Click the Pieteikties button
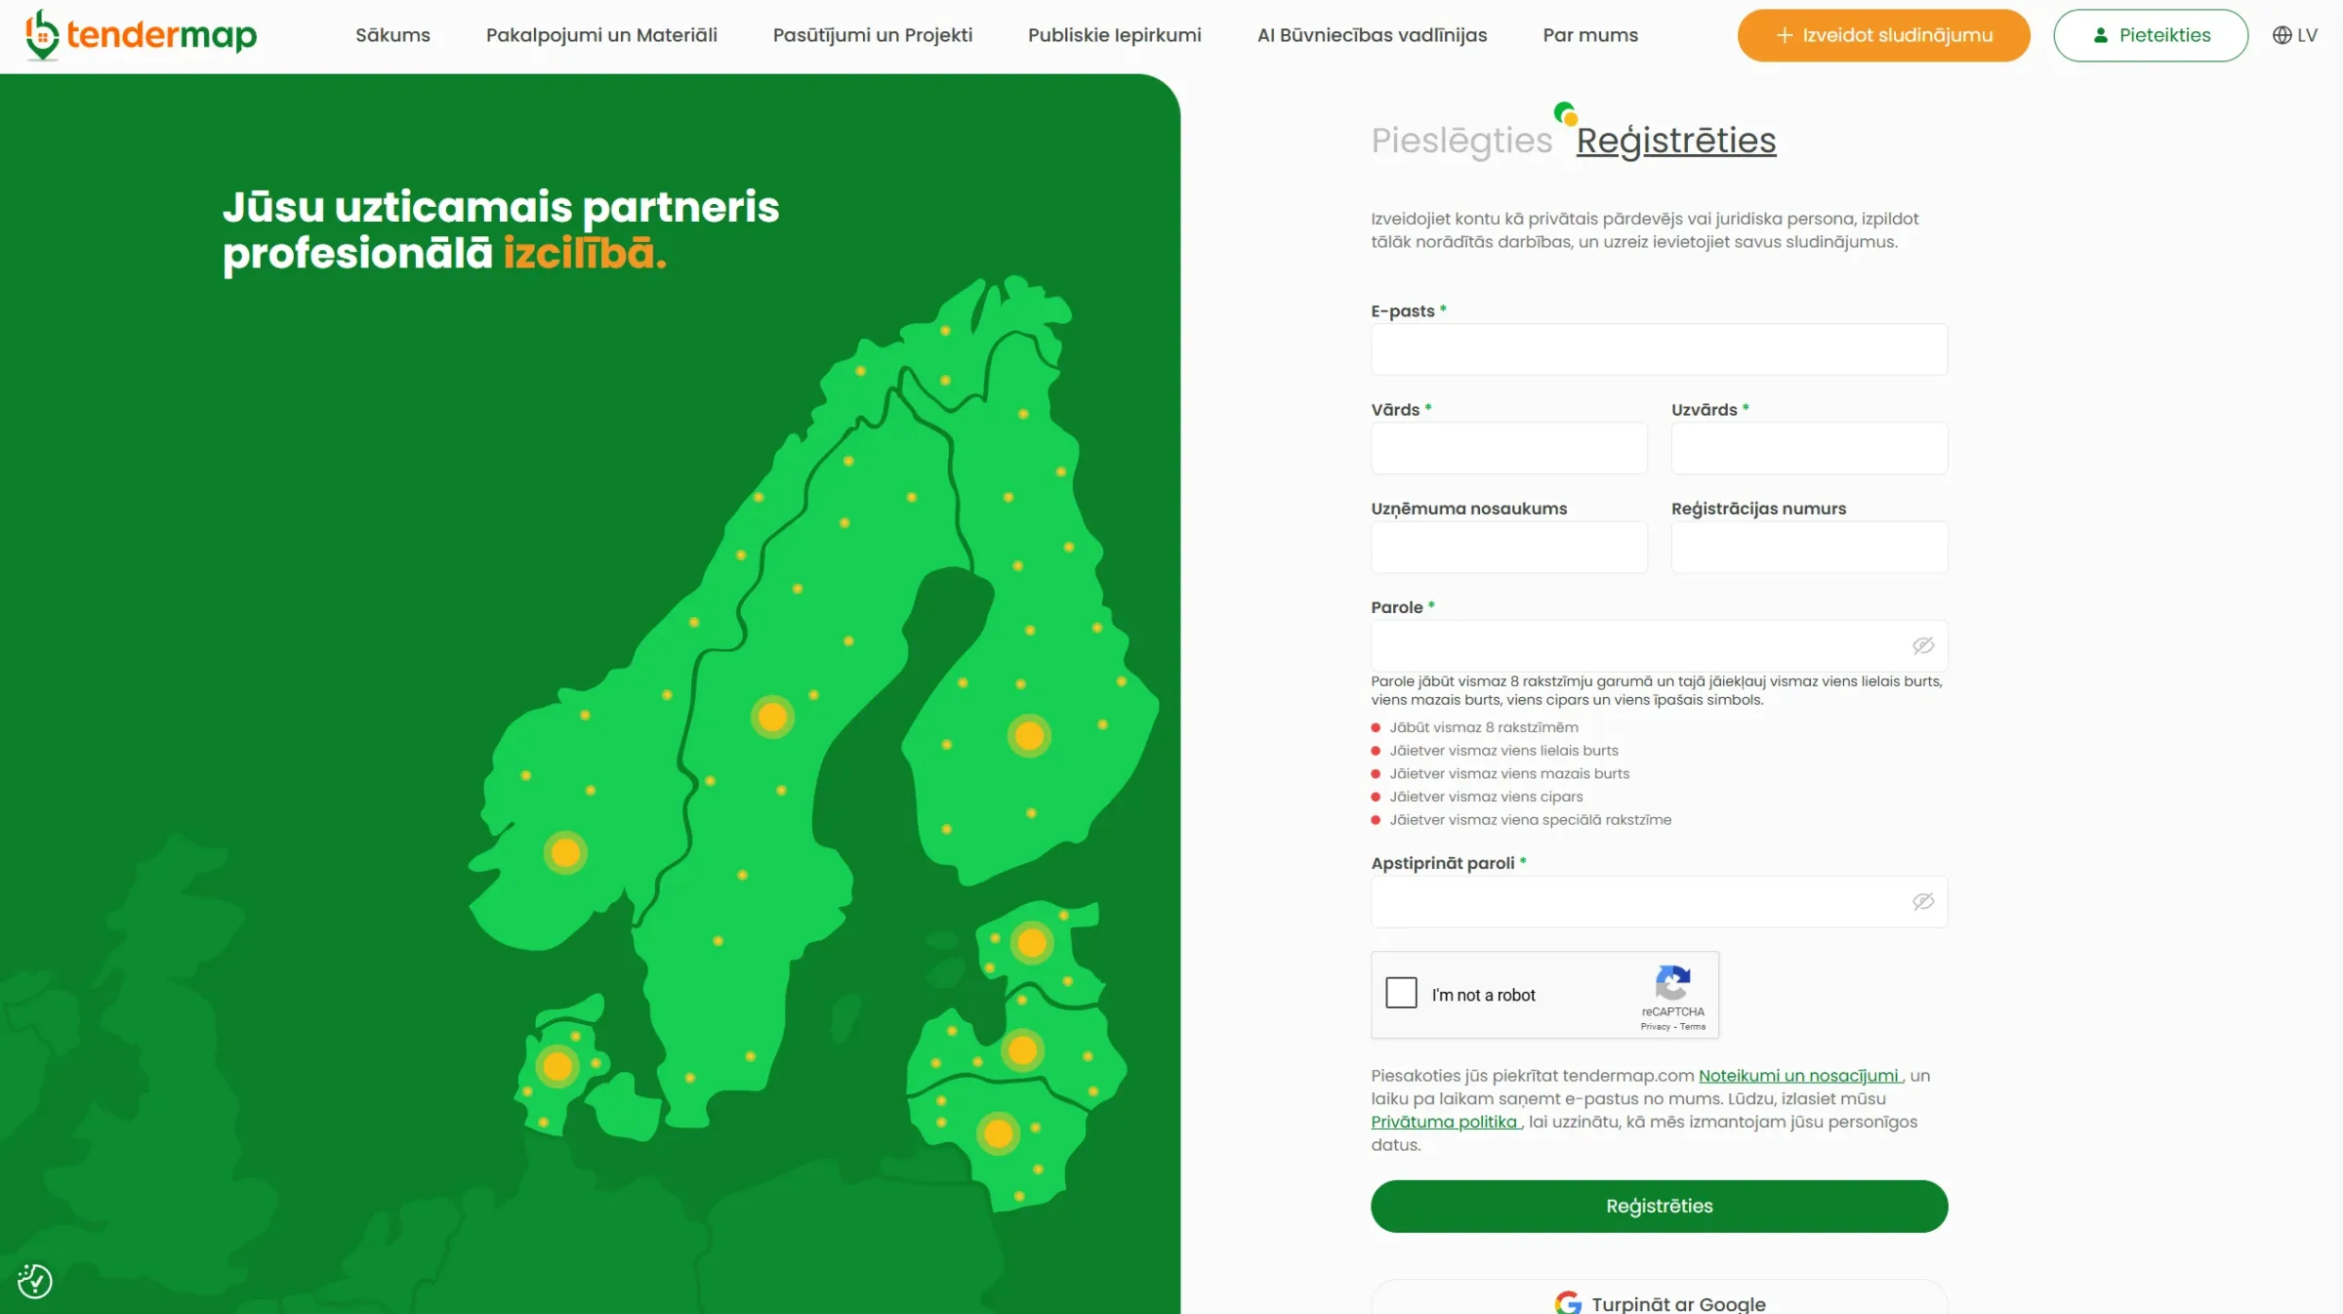2343x1314 pixels. click(2151, 35)
